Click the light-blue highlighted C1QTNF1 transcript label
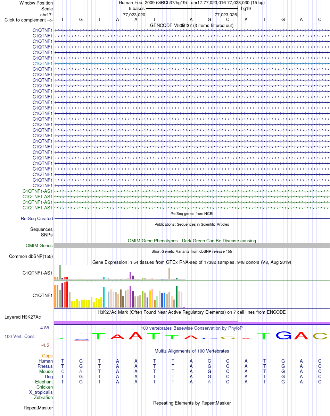 [43, 63]
